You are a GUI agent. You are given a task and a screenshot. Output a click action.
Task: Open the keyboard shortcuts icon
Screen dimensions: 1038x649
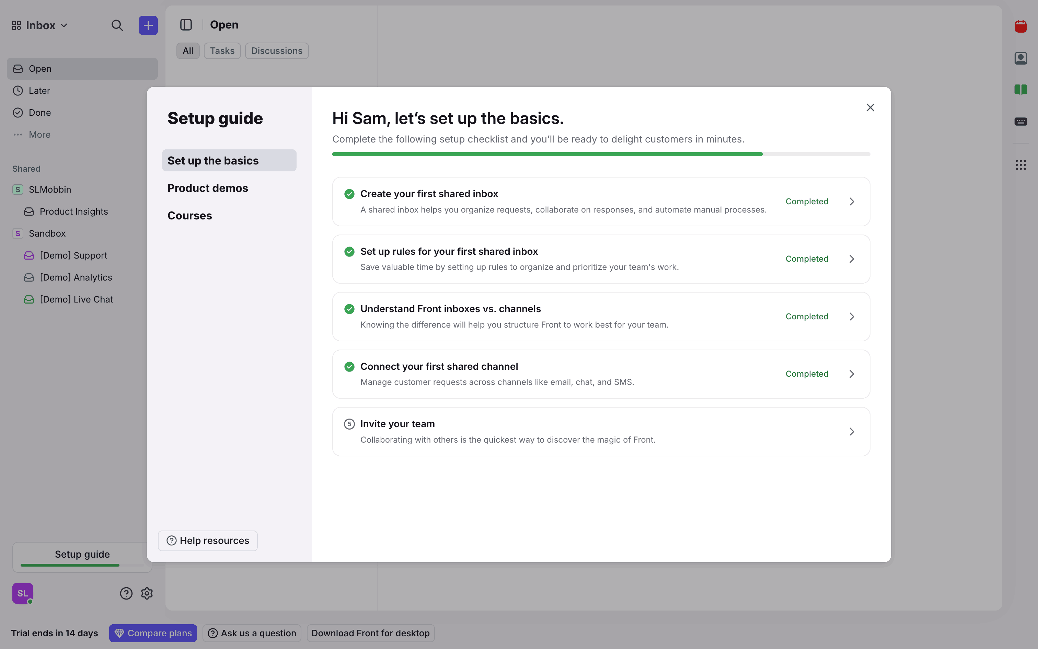pyautogui.click(x=1020, y=122)
